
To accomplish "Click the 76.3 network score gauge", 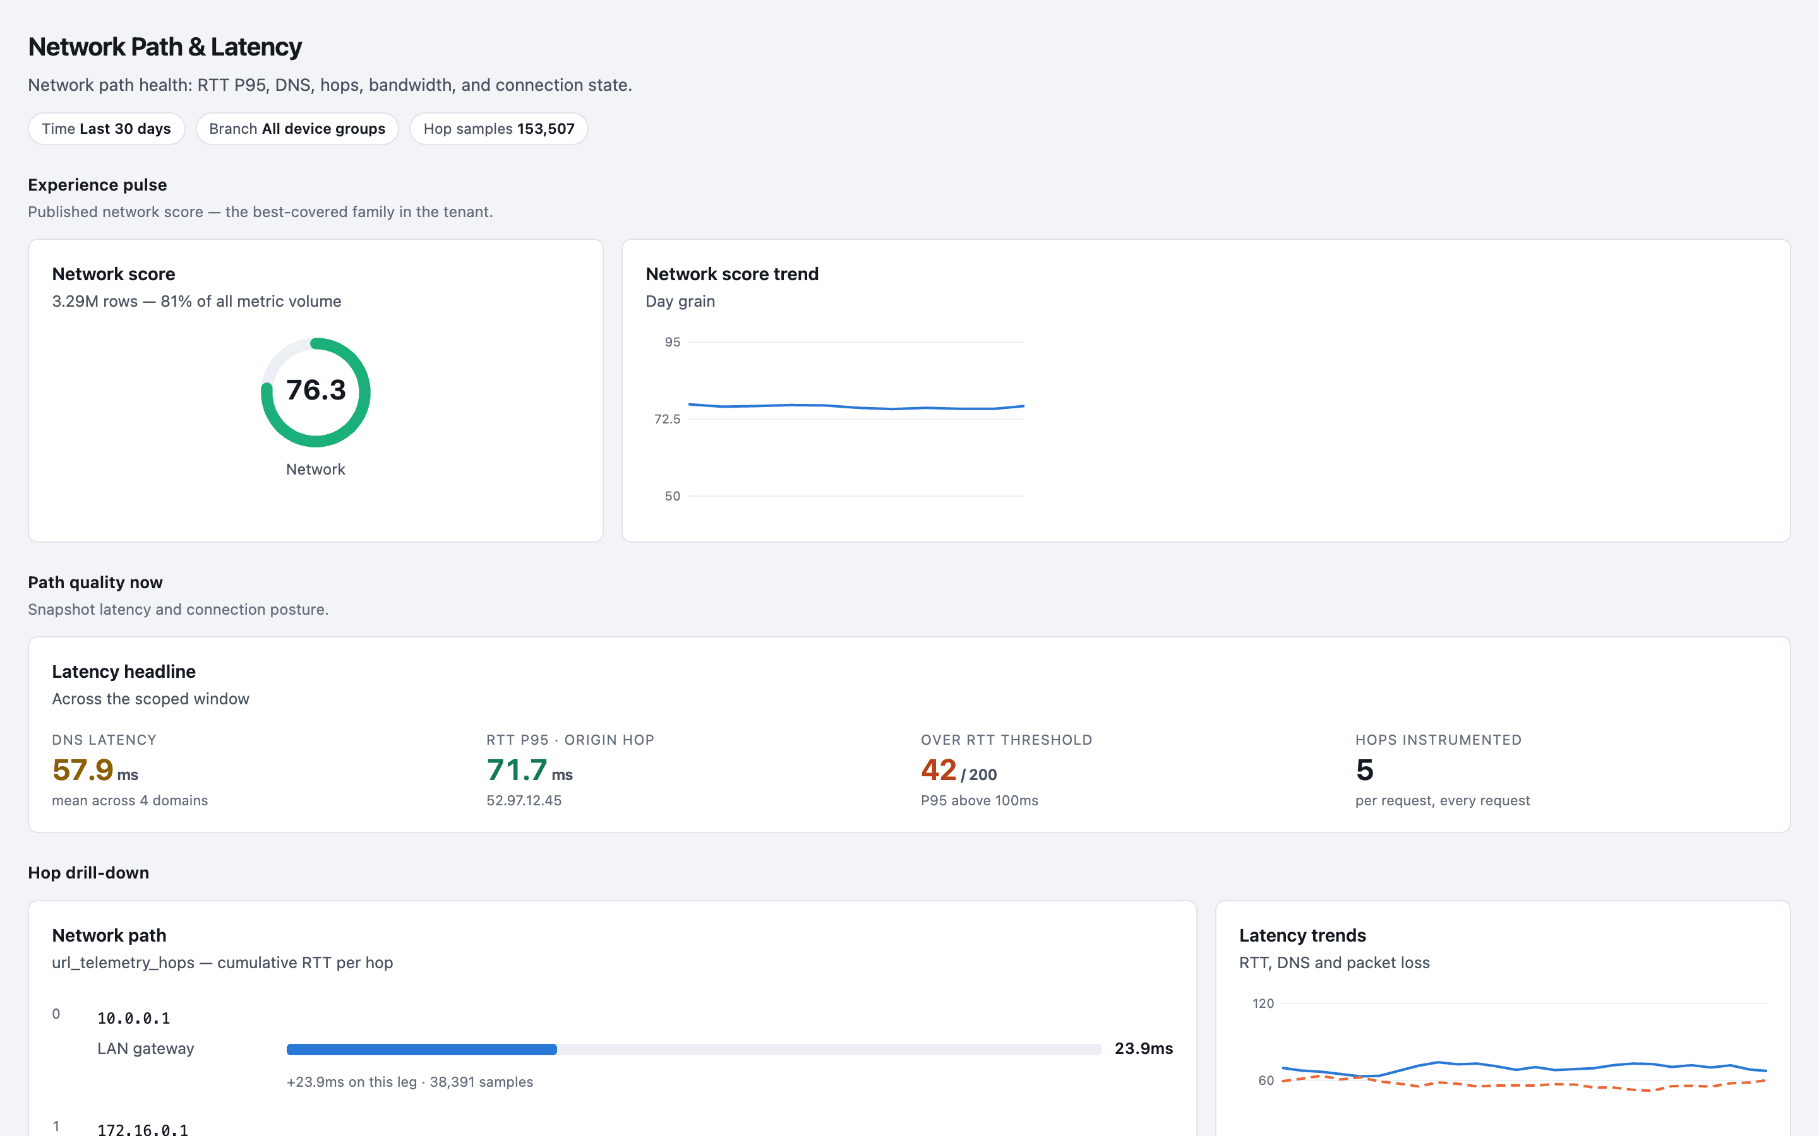I will [x=316, y=392].
